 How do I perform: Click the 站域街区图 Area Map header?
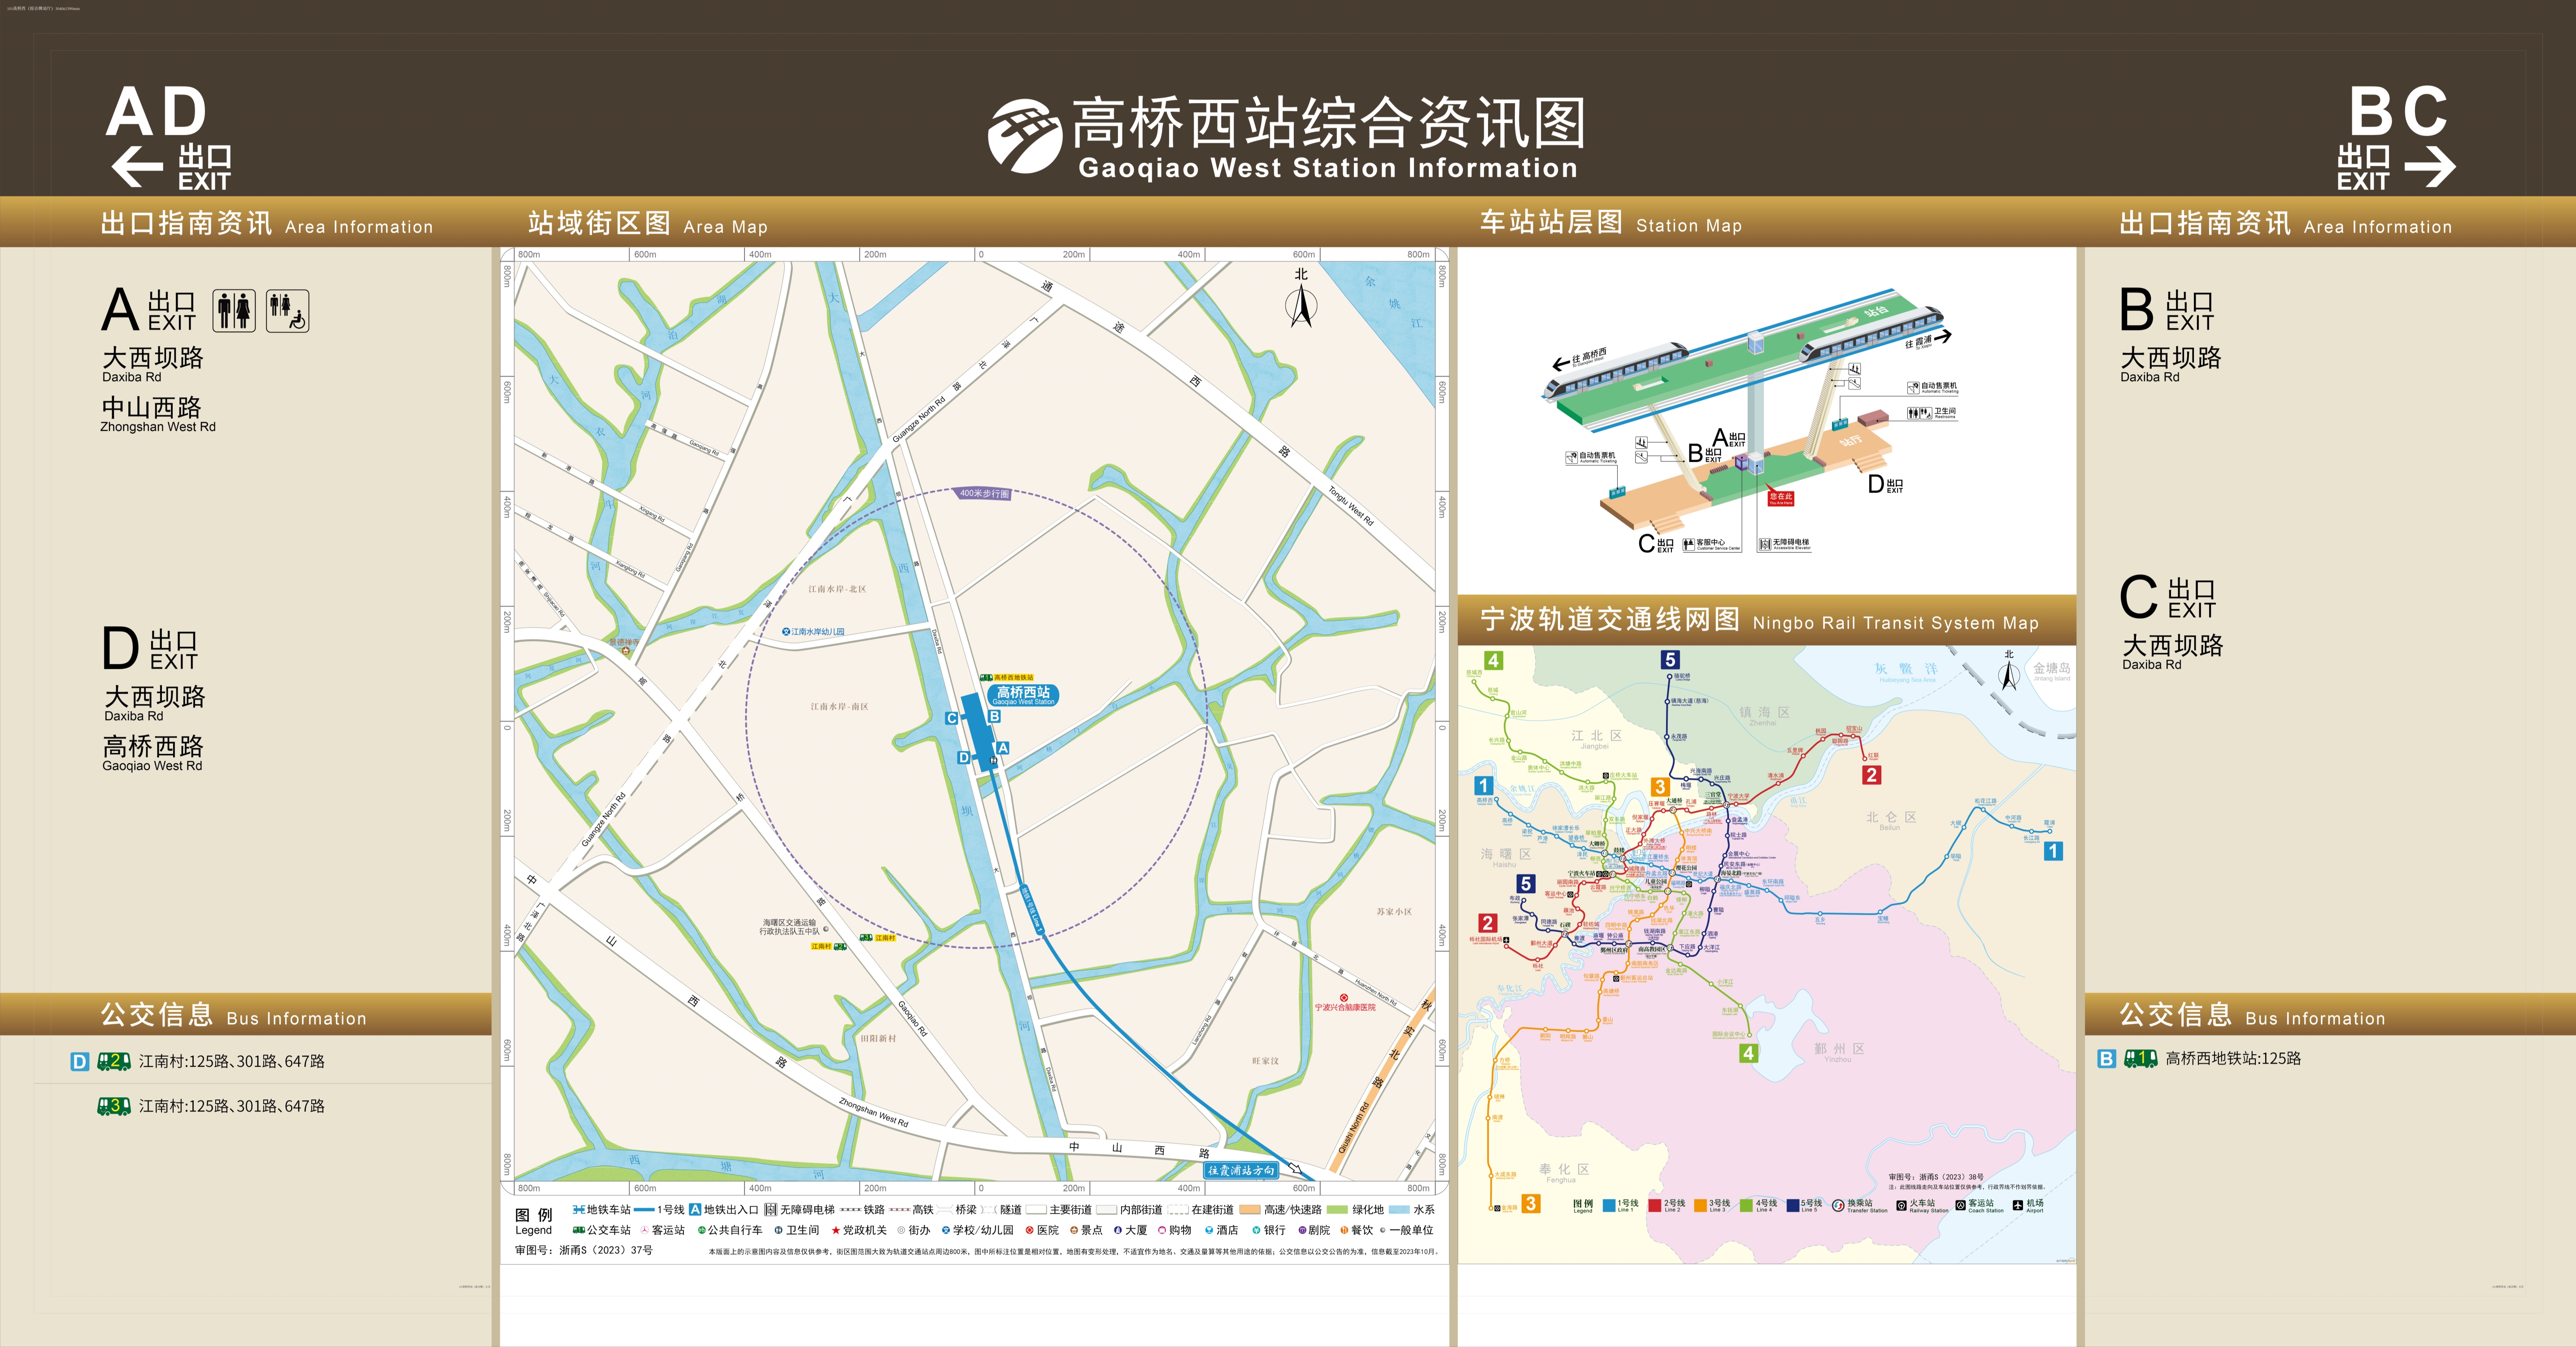click(x=648, y=223)
